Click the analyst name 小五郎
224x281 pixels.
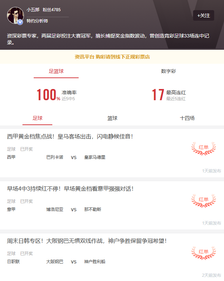pos(33,10)
